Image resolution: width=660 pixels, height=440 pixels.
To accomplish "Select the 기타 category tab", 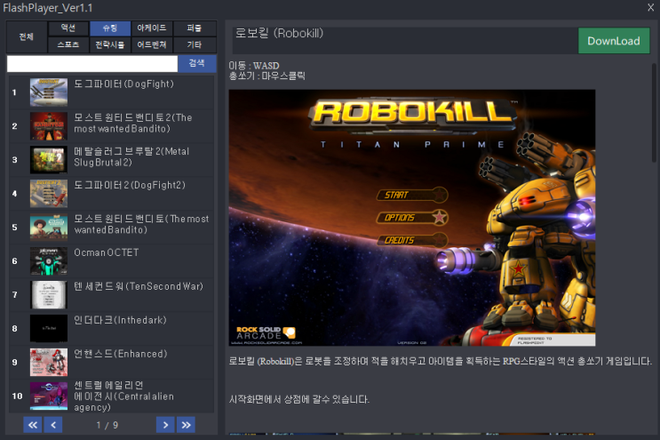I will (x=195, y=44).
